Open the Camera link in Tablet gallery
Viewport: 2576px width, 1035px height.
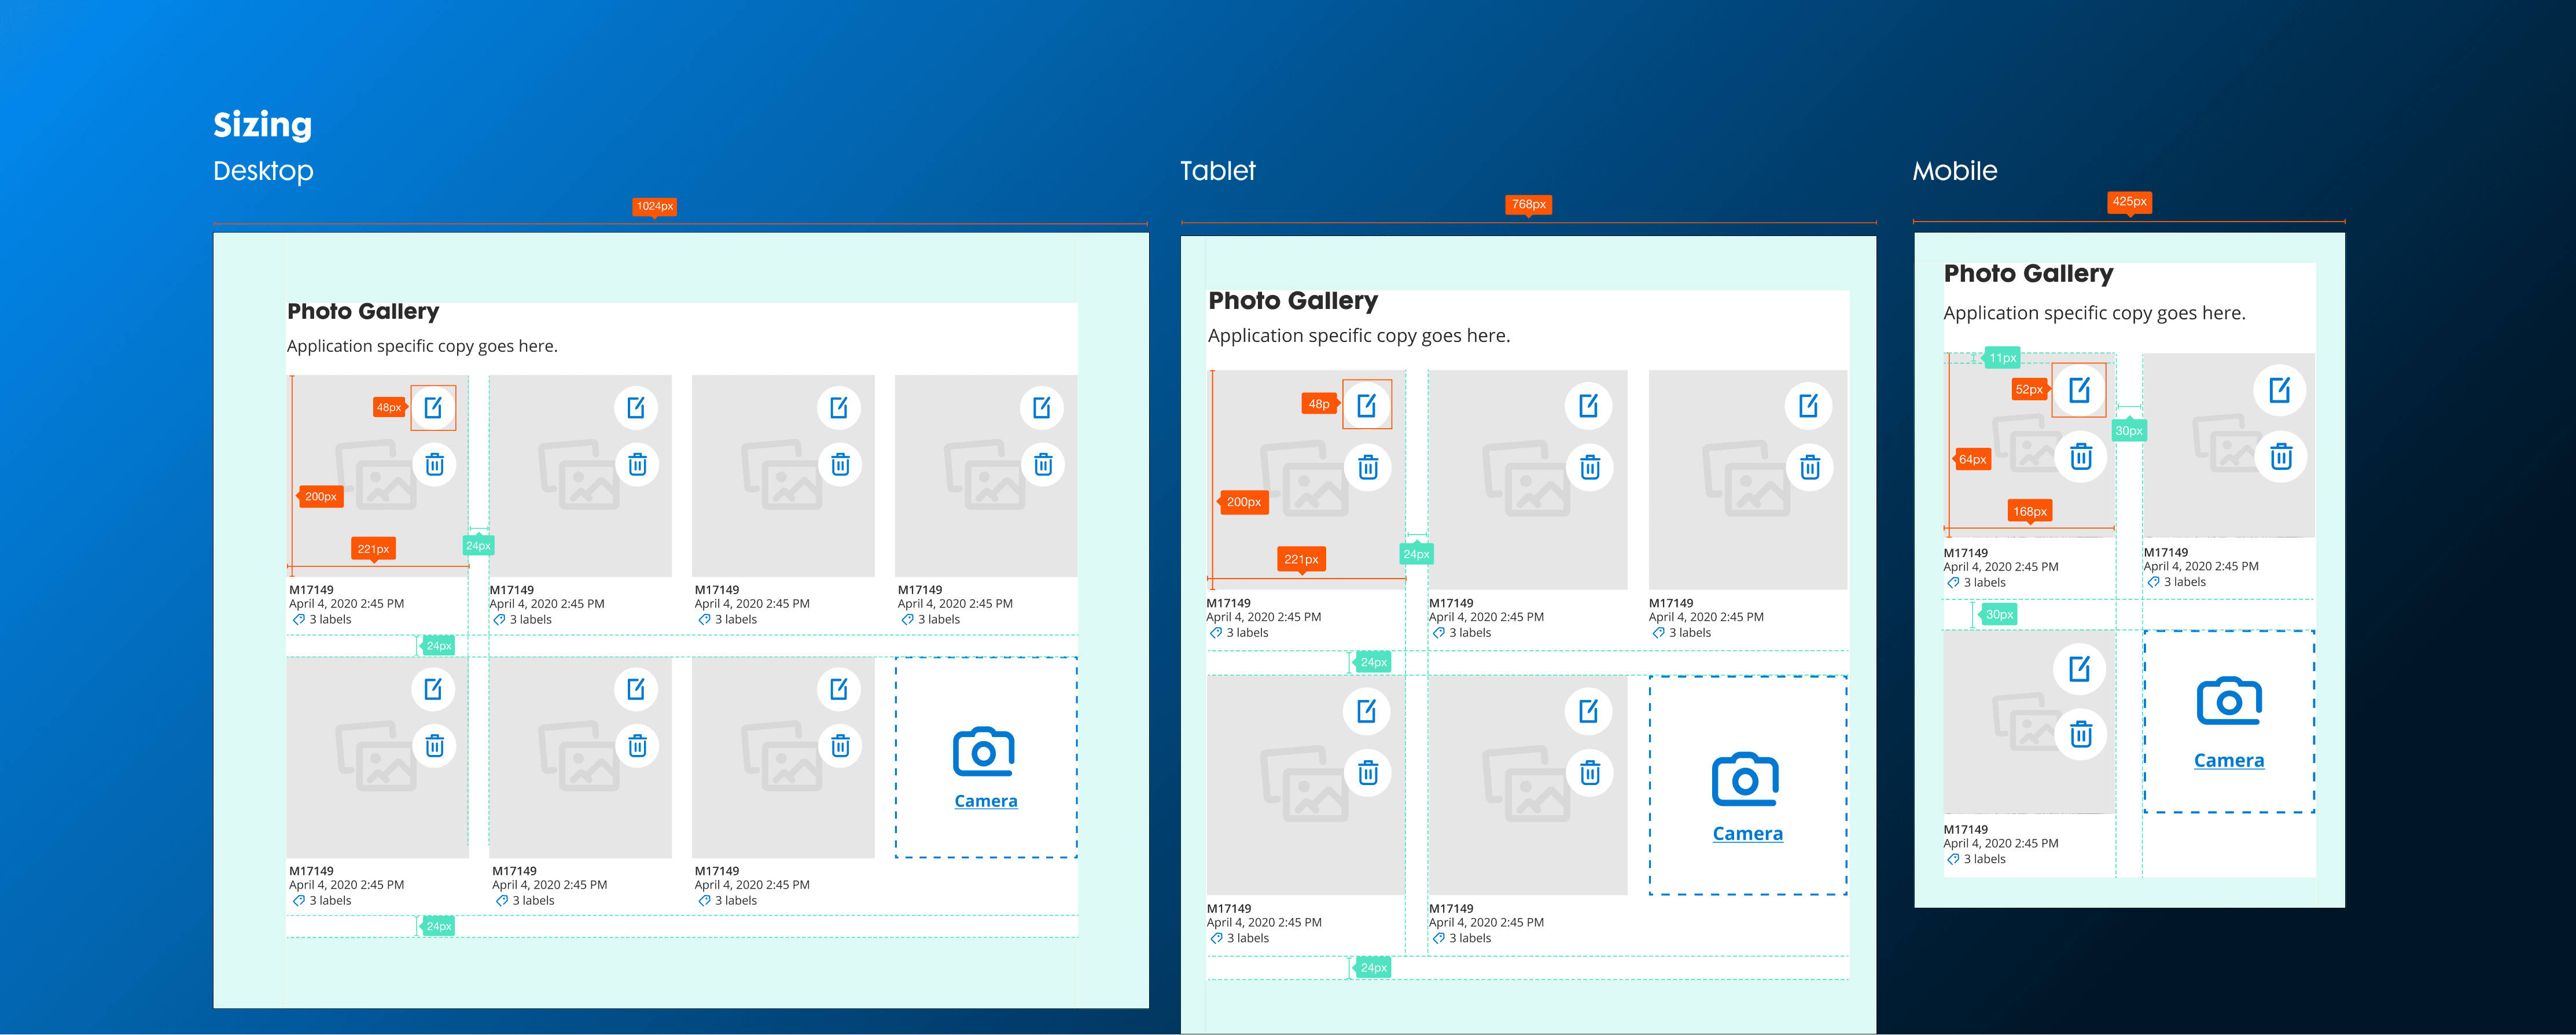pyautogui.click(x=1747, y=834)
